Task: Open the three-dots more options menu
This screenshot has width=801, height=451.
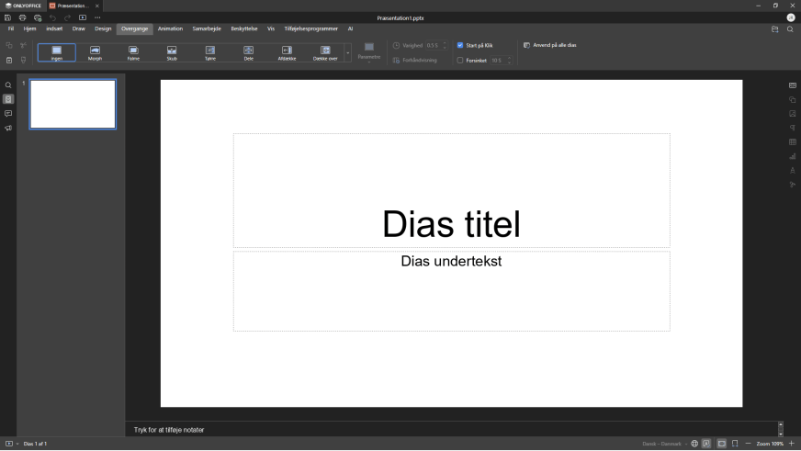Action: point(97,17)
